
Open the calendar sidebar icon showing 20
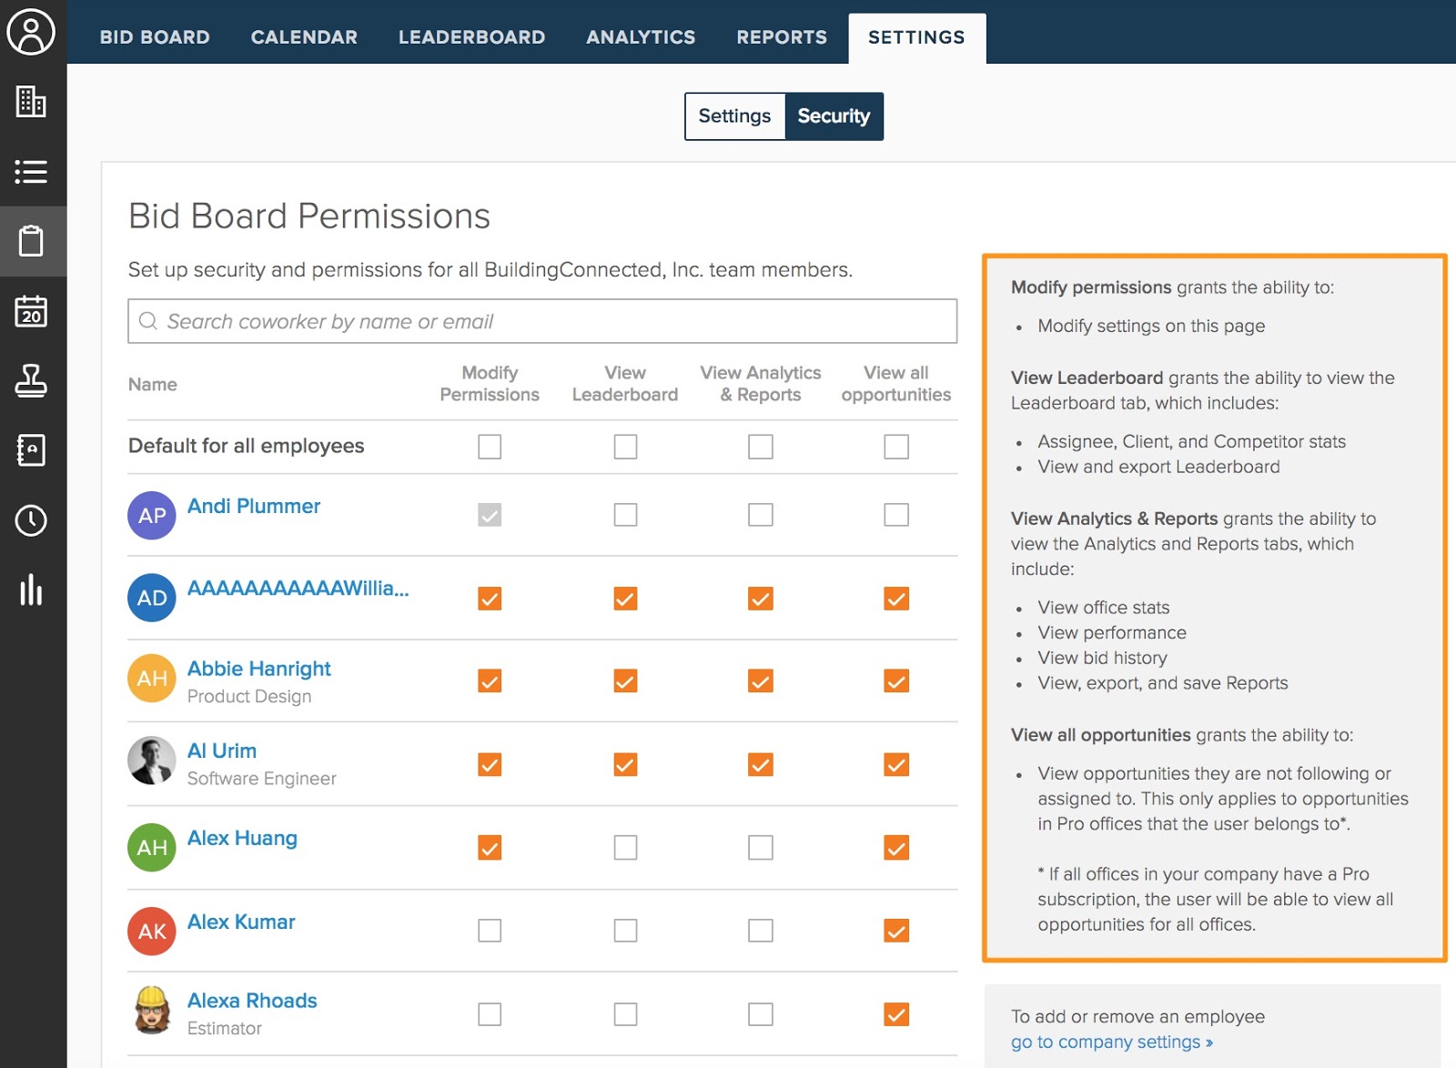[32, 311]
